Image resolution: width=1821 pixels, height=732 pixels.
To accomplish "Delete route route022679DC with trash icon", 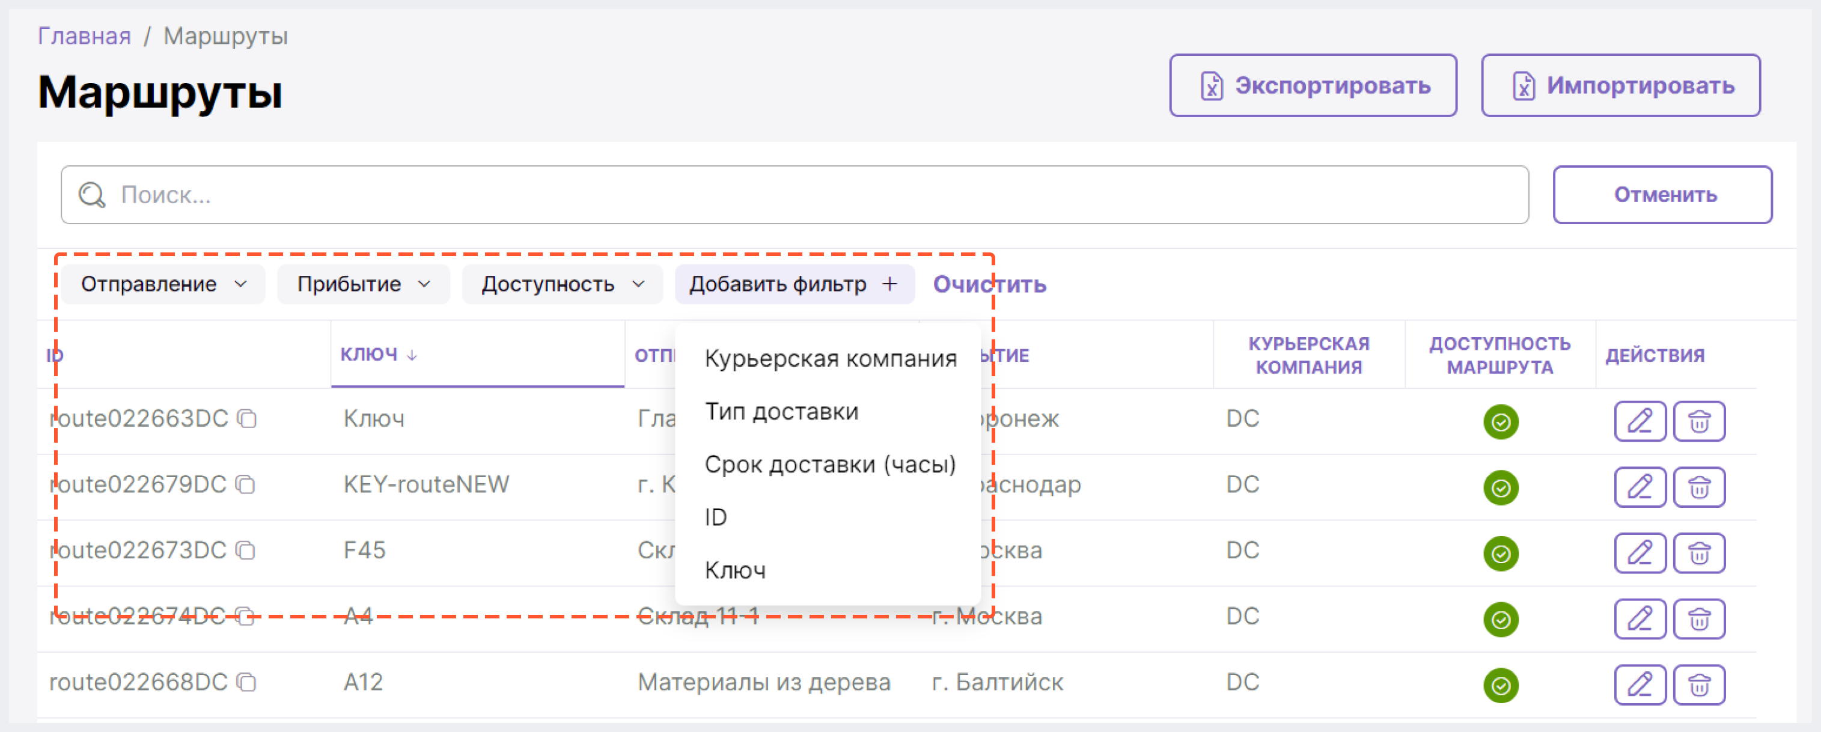I will pyautogui.click(x=1700, y=487).
